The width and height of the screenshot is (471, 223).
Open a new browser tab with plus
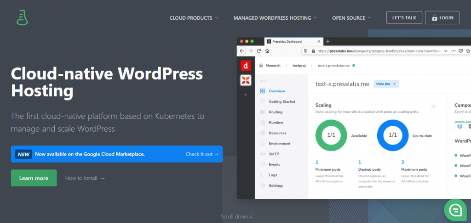coord(327,41)
